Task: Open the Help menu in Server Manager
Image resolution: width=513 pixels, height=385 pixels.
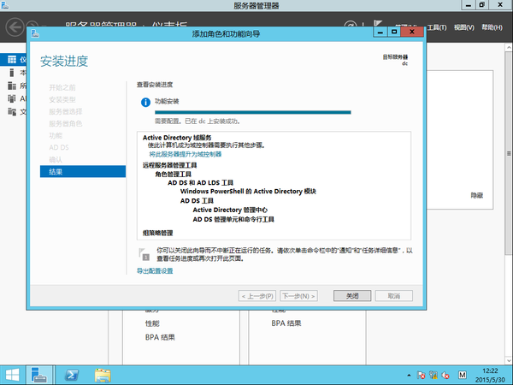Action: point(492,27)
